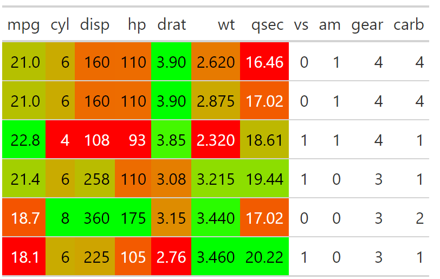
Task: Click the disp cell 258
Action: pos(95,179)
